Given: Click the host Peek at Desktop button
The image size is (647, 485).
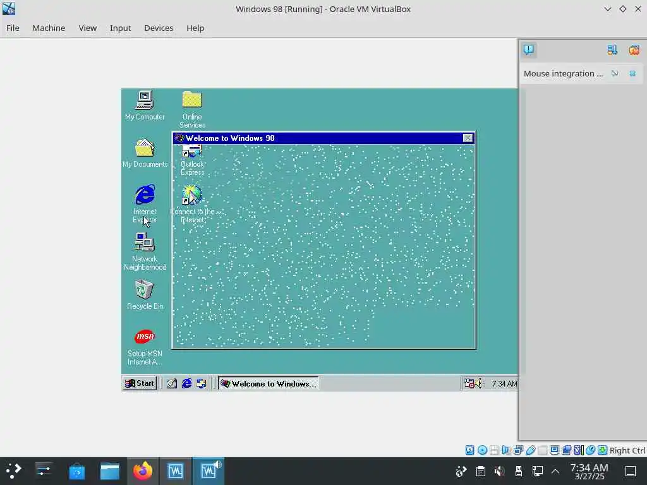Looking at the screenshot, I should click(630, 471).
